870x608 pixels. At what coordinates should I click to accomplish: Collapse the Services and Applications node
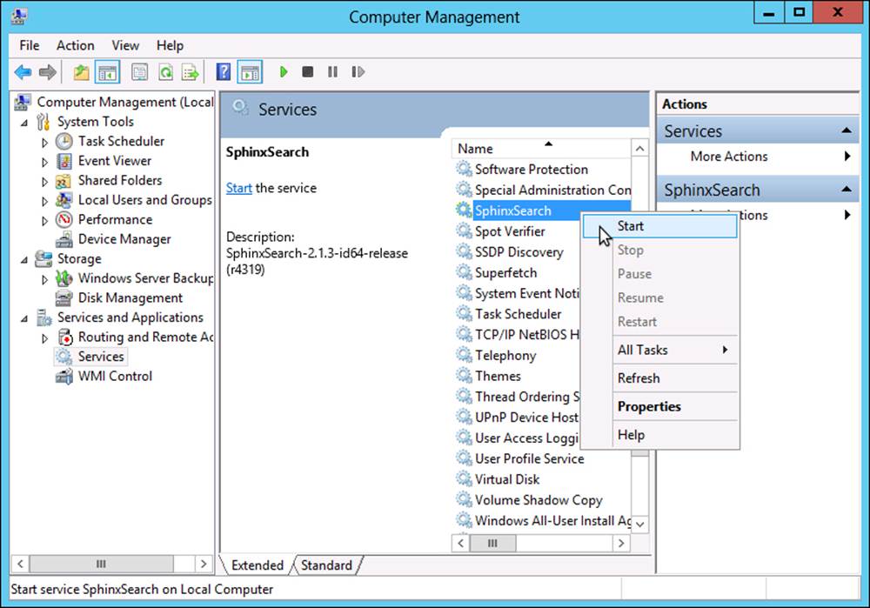pos(23,318)
